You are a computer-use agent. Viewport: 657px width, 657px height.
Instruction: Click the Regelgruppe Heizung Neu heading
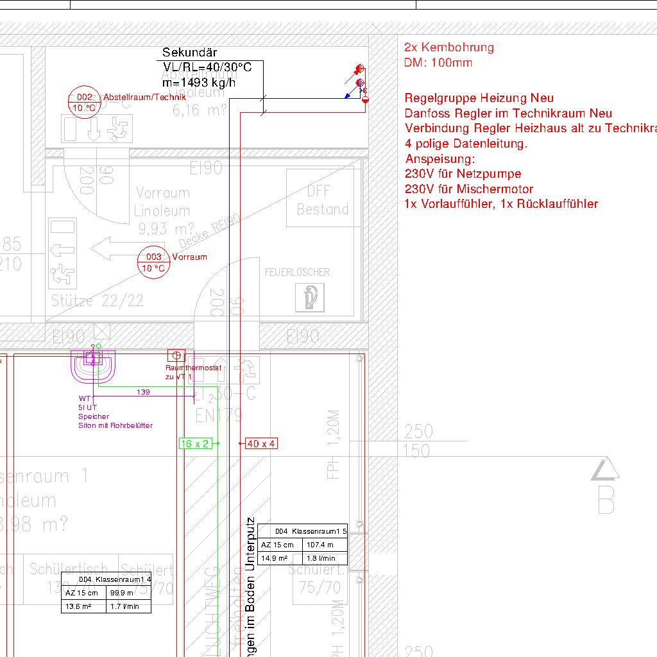479,98
